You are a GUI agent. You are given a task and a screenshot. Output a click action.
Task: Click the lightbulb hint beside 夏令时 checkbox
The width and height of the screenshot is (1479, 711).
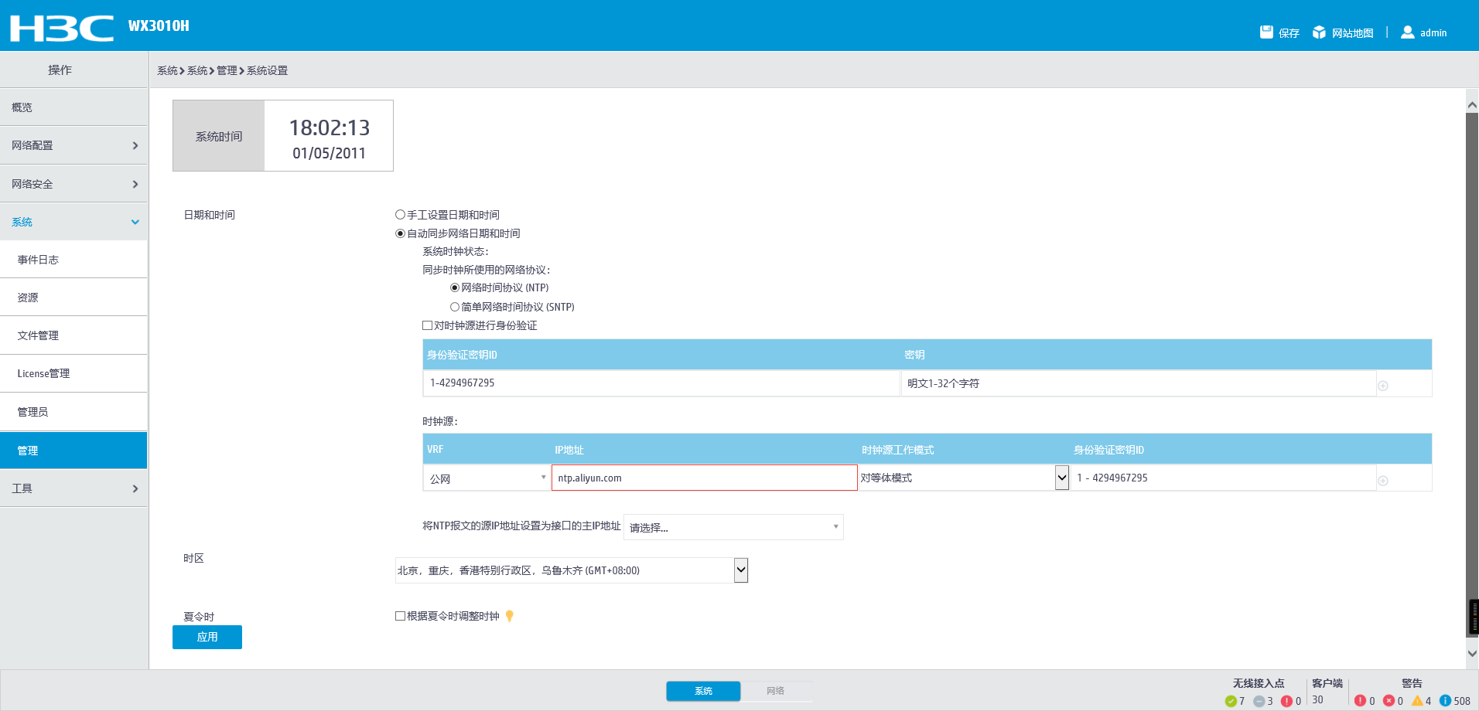point(510,616)
